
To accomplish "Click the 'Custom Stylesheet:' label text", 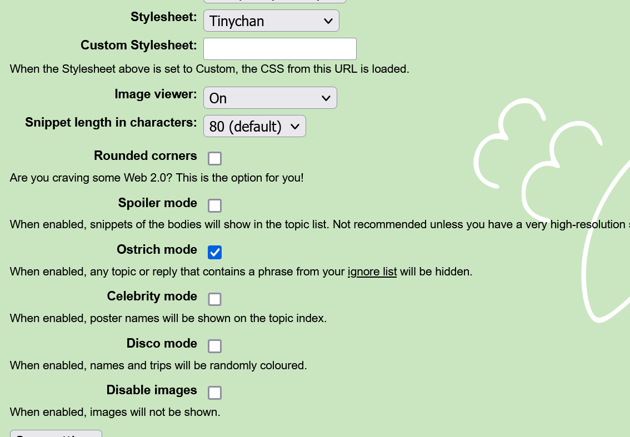I will (x=138, y=46).
